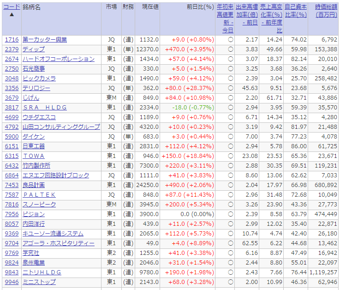Select the current price 24250.0
340x290 pixels.
pyautogui.click(x=148, y=185)
